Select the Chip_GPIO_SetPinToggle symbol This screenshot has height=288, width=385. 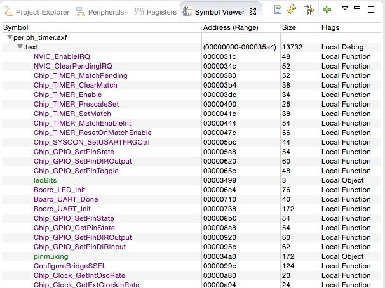pyautogui.click(x=76, y=171)
